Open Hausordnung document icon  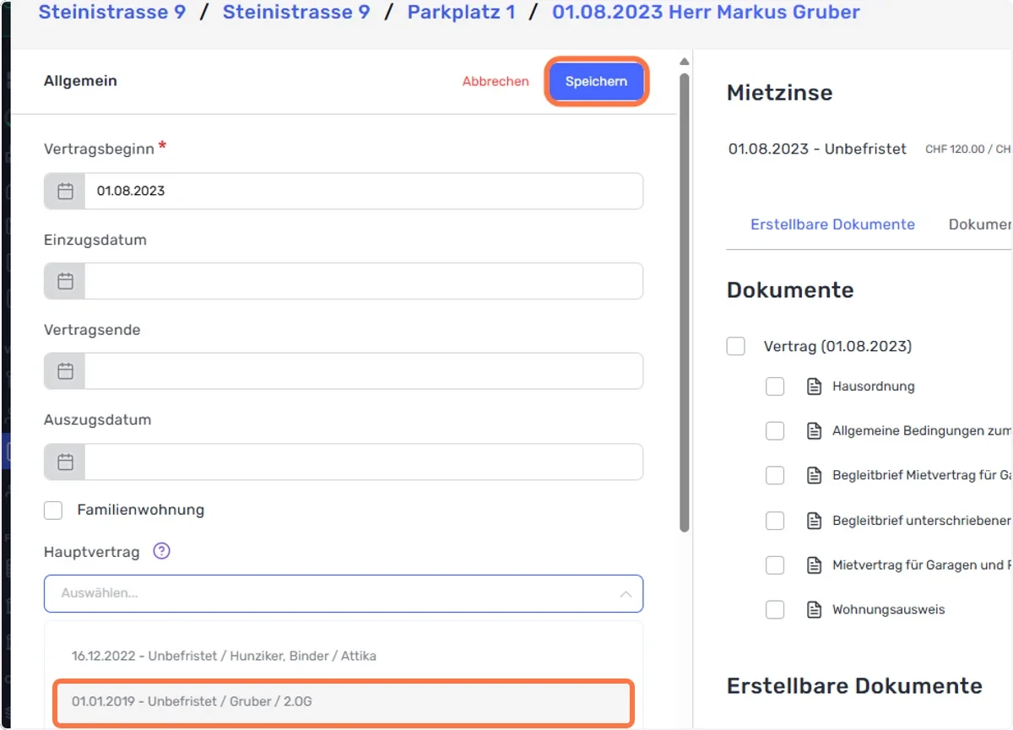tap(814, 387)
